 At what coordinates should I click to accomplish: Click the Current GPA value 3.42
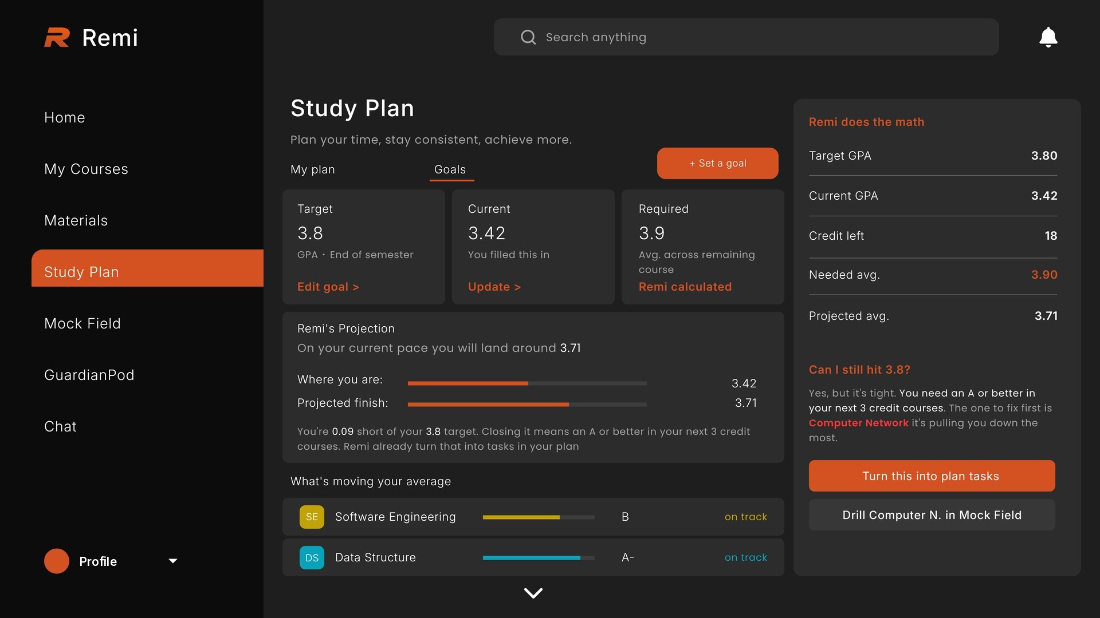point(1044,196)
